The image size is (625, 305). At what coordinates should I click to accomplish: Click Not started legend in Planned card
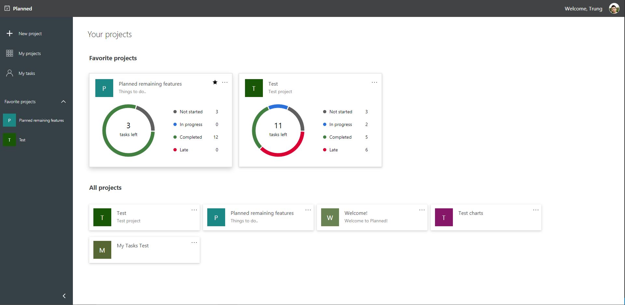pyautogui.click(x=196, y=112)
